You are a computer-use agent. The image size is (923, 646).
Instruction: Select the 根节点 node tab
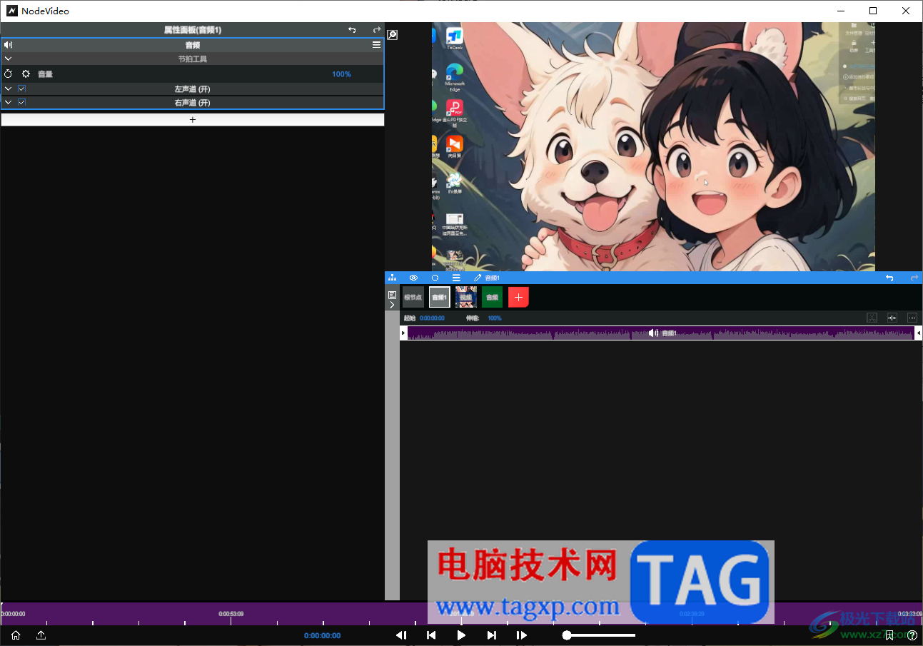click(x=413, y=297)
